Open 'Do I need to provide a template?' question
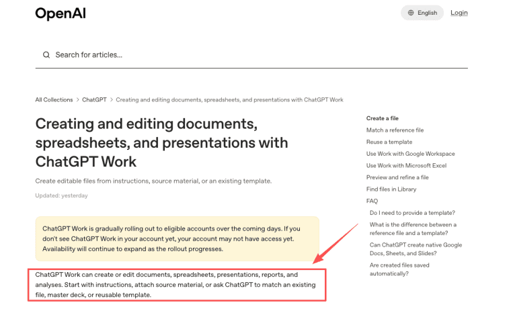 (412, 213)
